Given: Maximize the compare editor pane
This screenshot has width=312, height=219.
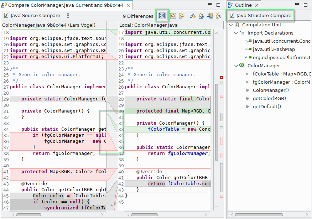Looking at the screenshot, I should pos(218,5).
